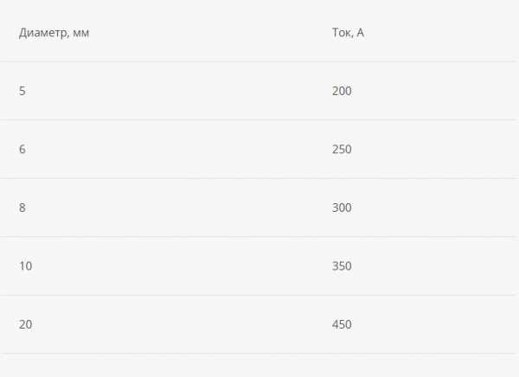This screenshot has height=377, width=519.
Task: Select the diameter value 5 cell
Action: tap(22, 91)
